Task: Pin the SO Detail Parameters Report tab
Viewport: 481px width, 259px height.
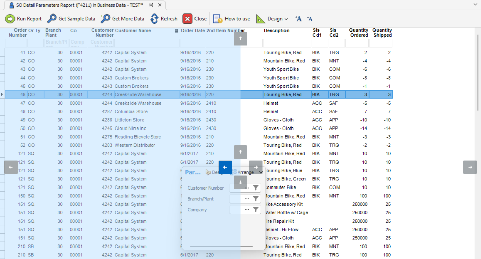Action: coord(151,5)
